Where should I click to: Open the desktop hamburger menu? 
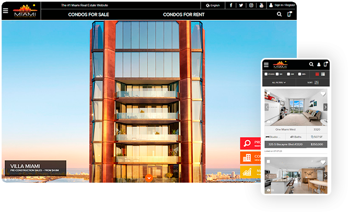pos(6,10)
